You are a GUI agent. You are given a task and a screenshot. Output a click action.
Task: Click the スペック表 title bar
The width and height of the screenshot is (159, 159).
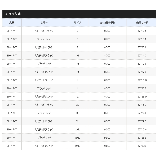pos(79,14)
